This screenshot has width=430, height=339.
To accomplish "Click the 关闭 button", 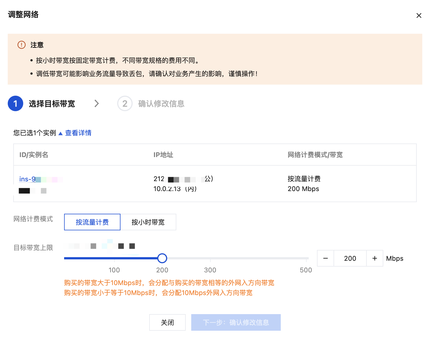I will [167, 322].
